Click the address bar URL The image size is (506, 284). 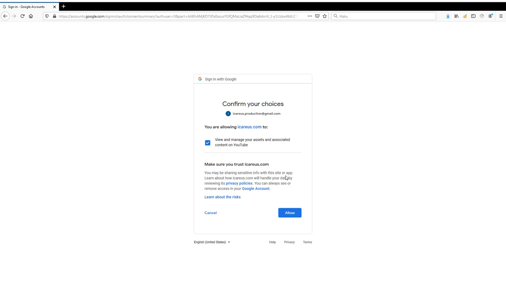pos(178,16)
